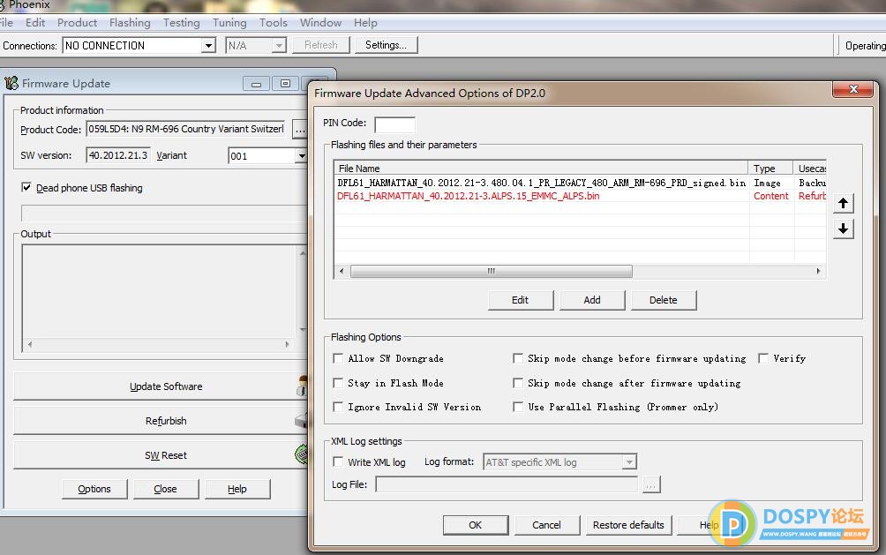Click the File Name column header
Viewport: 886px width, 555px height.
pos(541,168)
